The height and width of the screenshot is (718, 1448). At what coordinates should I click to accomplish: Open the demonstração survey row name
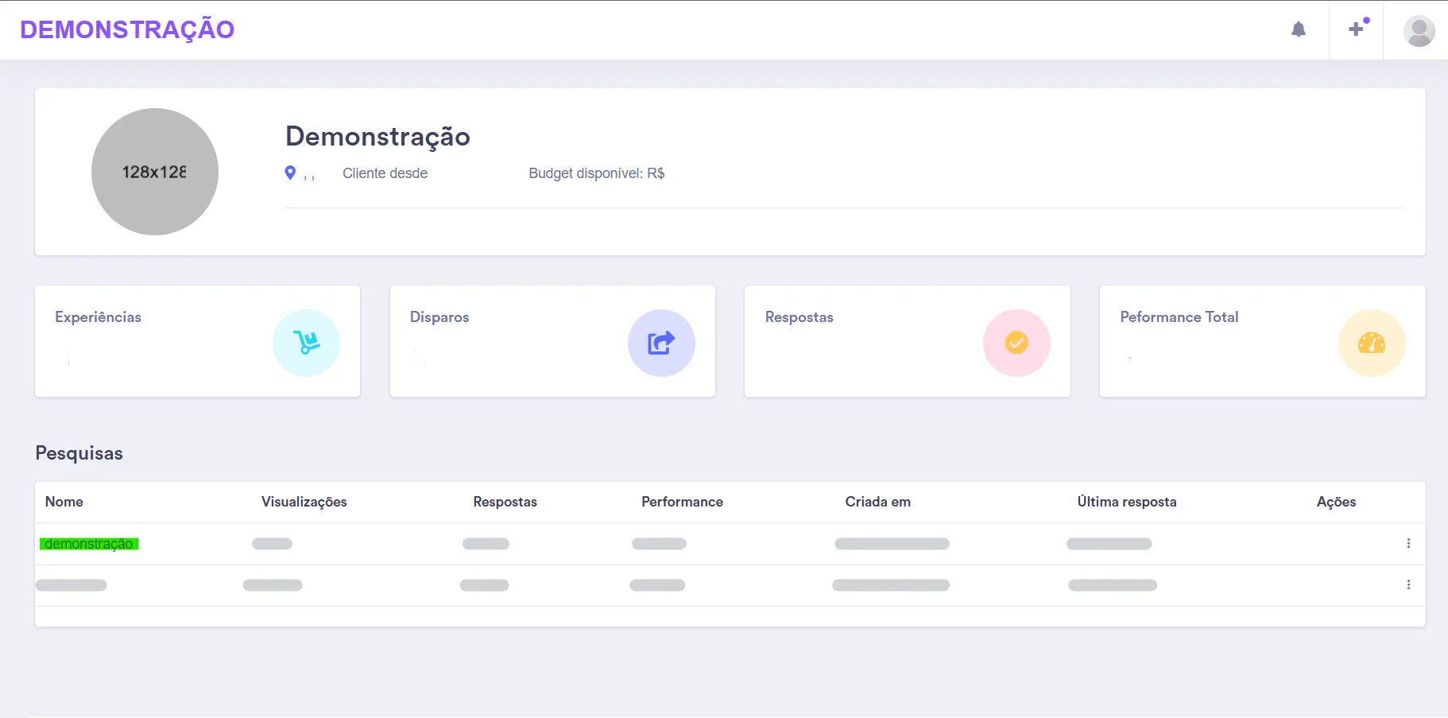click(x=89, y=544)
